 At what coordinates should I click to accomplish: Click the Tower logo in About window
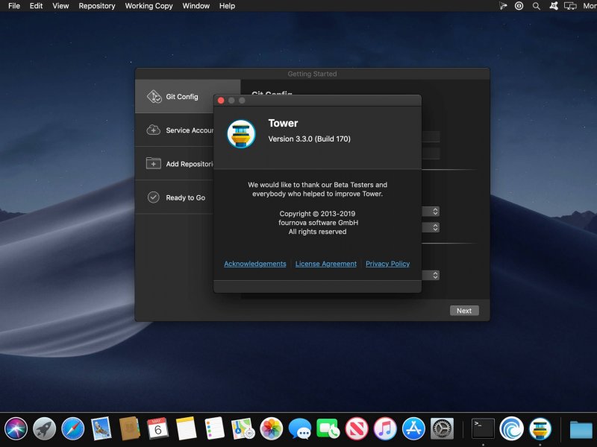241,134
